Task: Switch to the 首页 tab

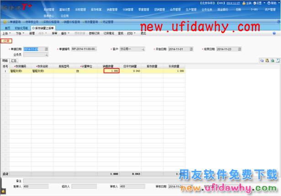Action: 7,28
